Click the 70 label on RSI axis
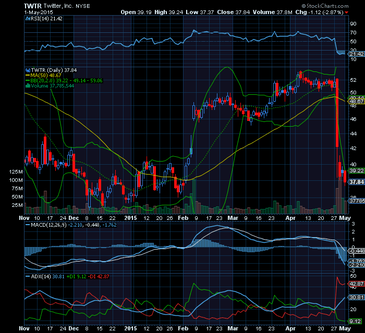This screenshot has height=333, width=365. [x=354, y=33]
